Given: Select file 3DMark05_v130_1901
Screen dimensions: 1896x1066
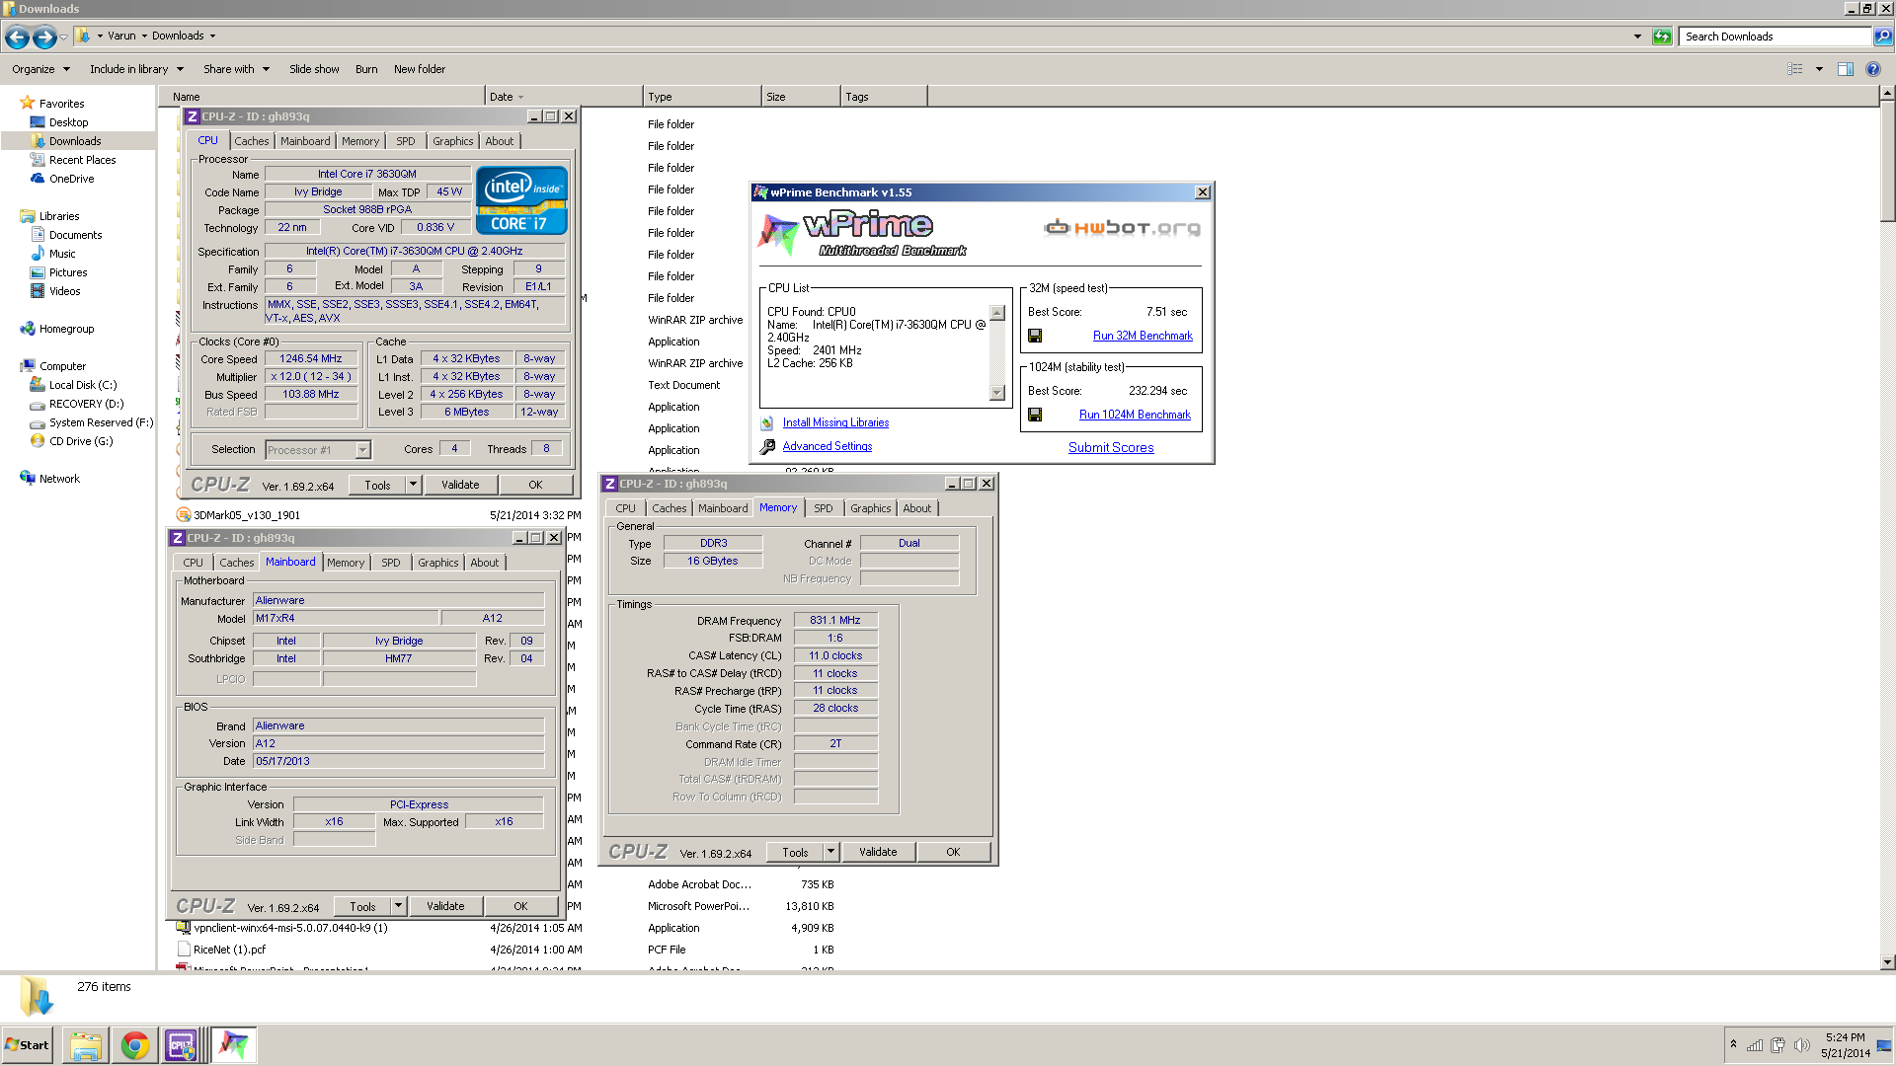Looking at the screenshot, I should [x=246, y=515].
